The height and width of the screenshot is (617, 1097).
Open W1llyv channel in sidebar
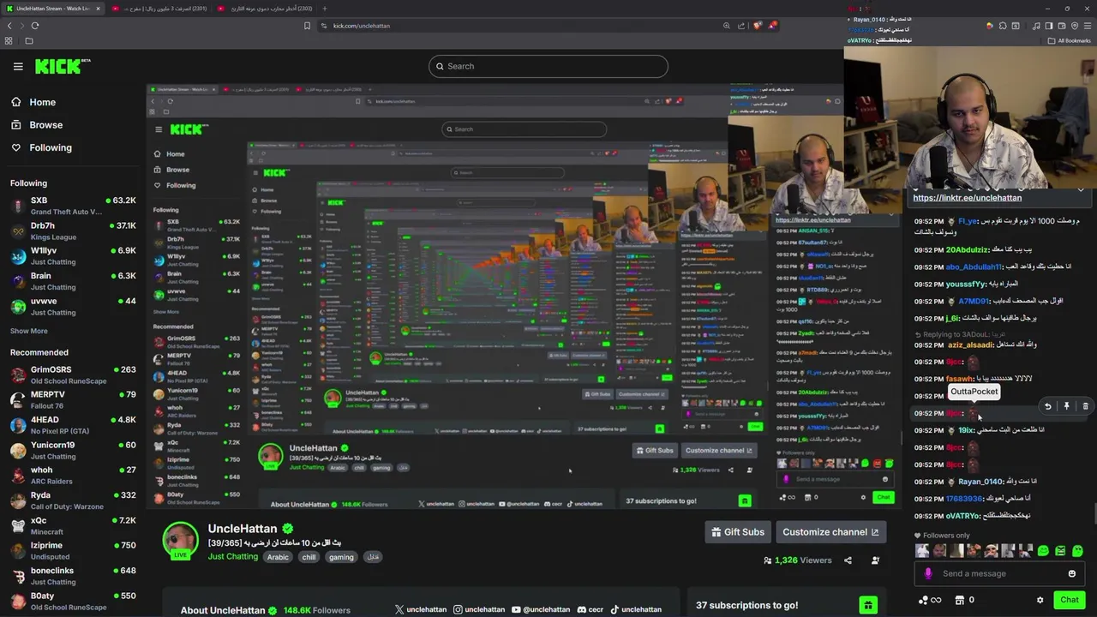pyautogui.click(x=72, y=256)
